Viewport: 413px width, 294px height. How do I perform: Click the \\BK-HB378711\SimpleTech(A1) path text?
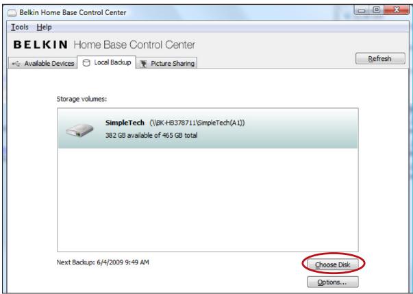click(x=197, y=123)
